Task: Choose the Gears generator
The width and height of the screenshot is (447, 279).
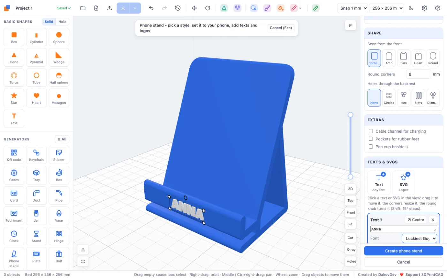Action: coord(14,175)
